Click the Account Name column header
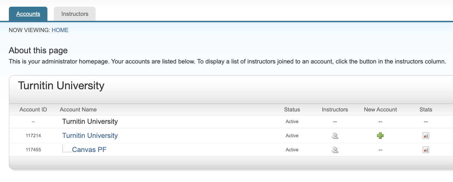453x182 pixels. coord(78,110)
